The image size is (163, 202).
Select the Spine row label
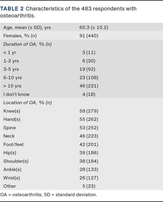(x=10, y=128)
